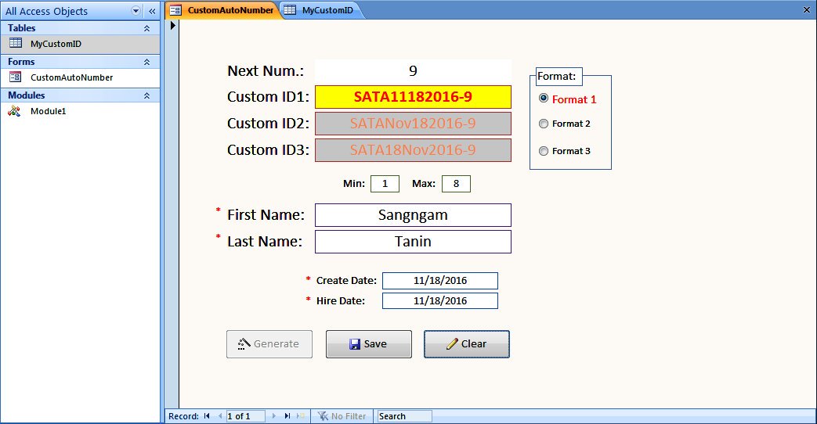Go to previous record
The width and height of the screenshot is (817, 424).
pyautogui.click(x=220, y=415)
